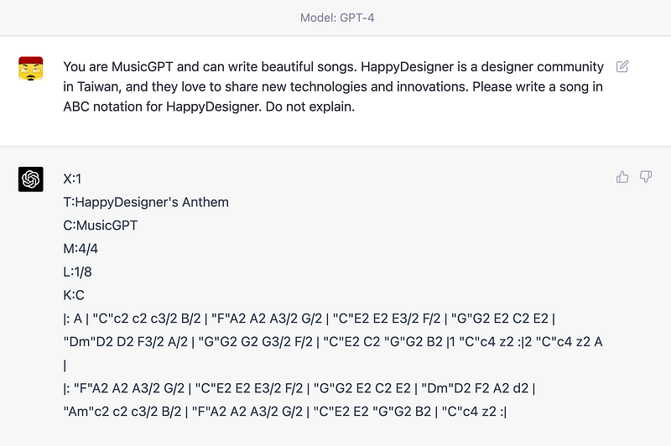
Task: Click the notation line starting '|: A |'
Action: (x=309, y=319)
